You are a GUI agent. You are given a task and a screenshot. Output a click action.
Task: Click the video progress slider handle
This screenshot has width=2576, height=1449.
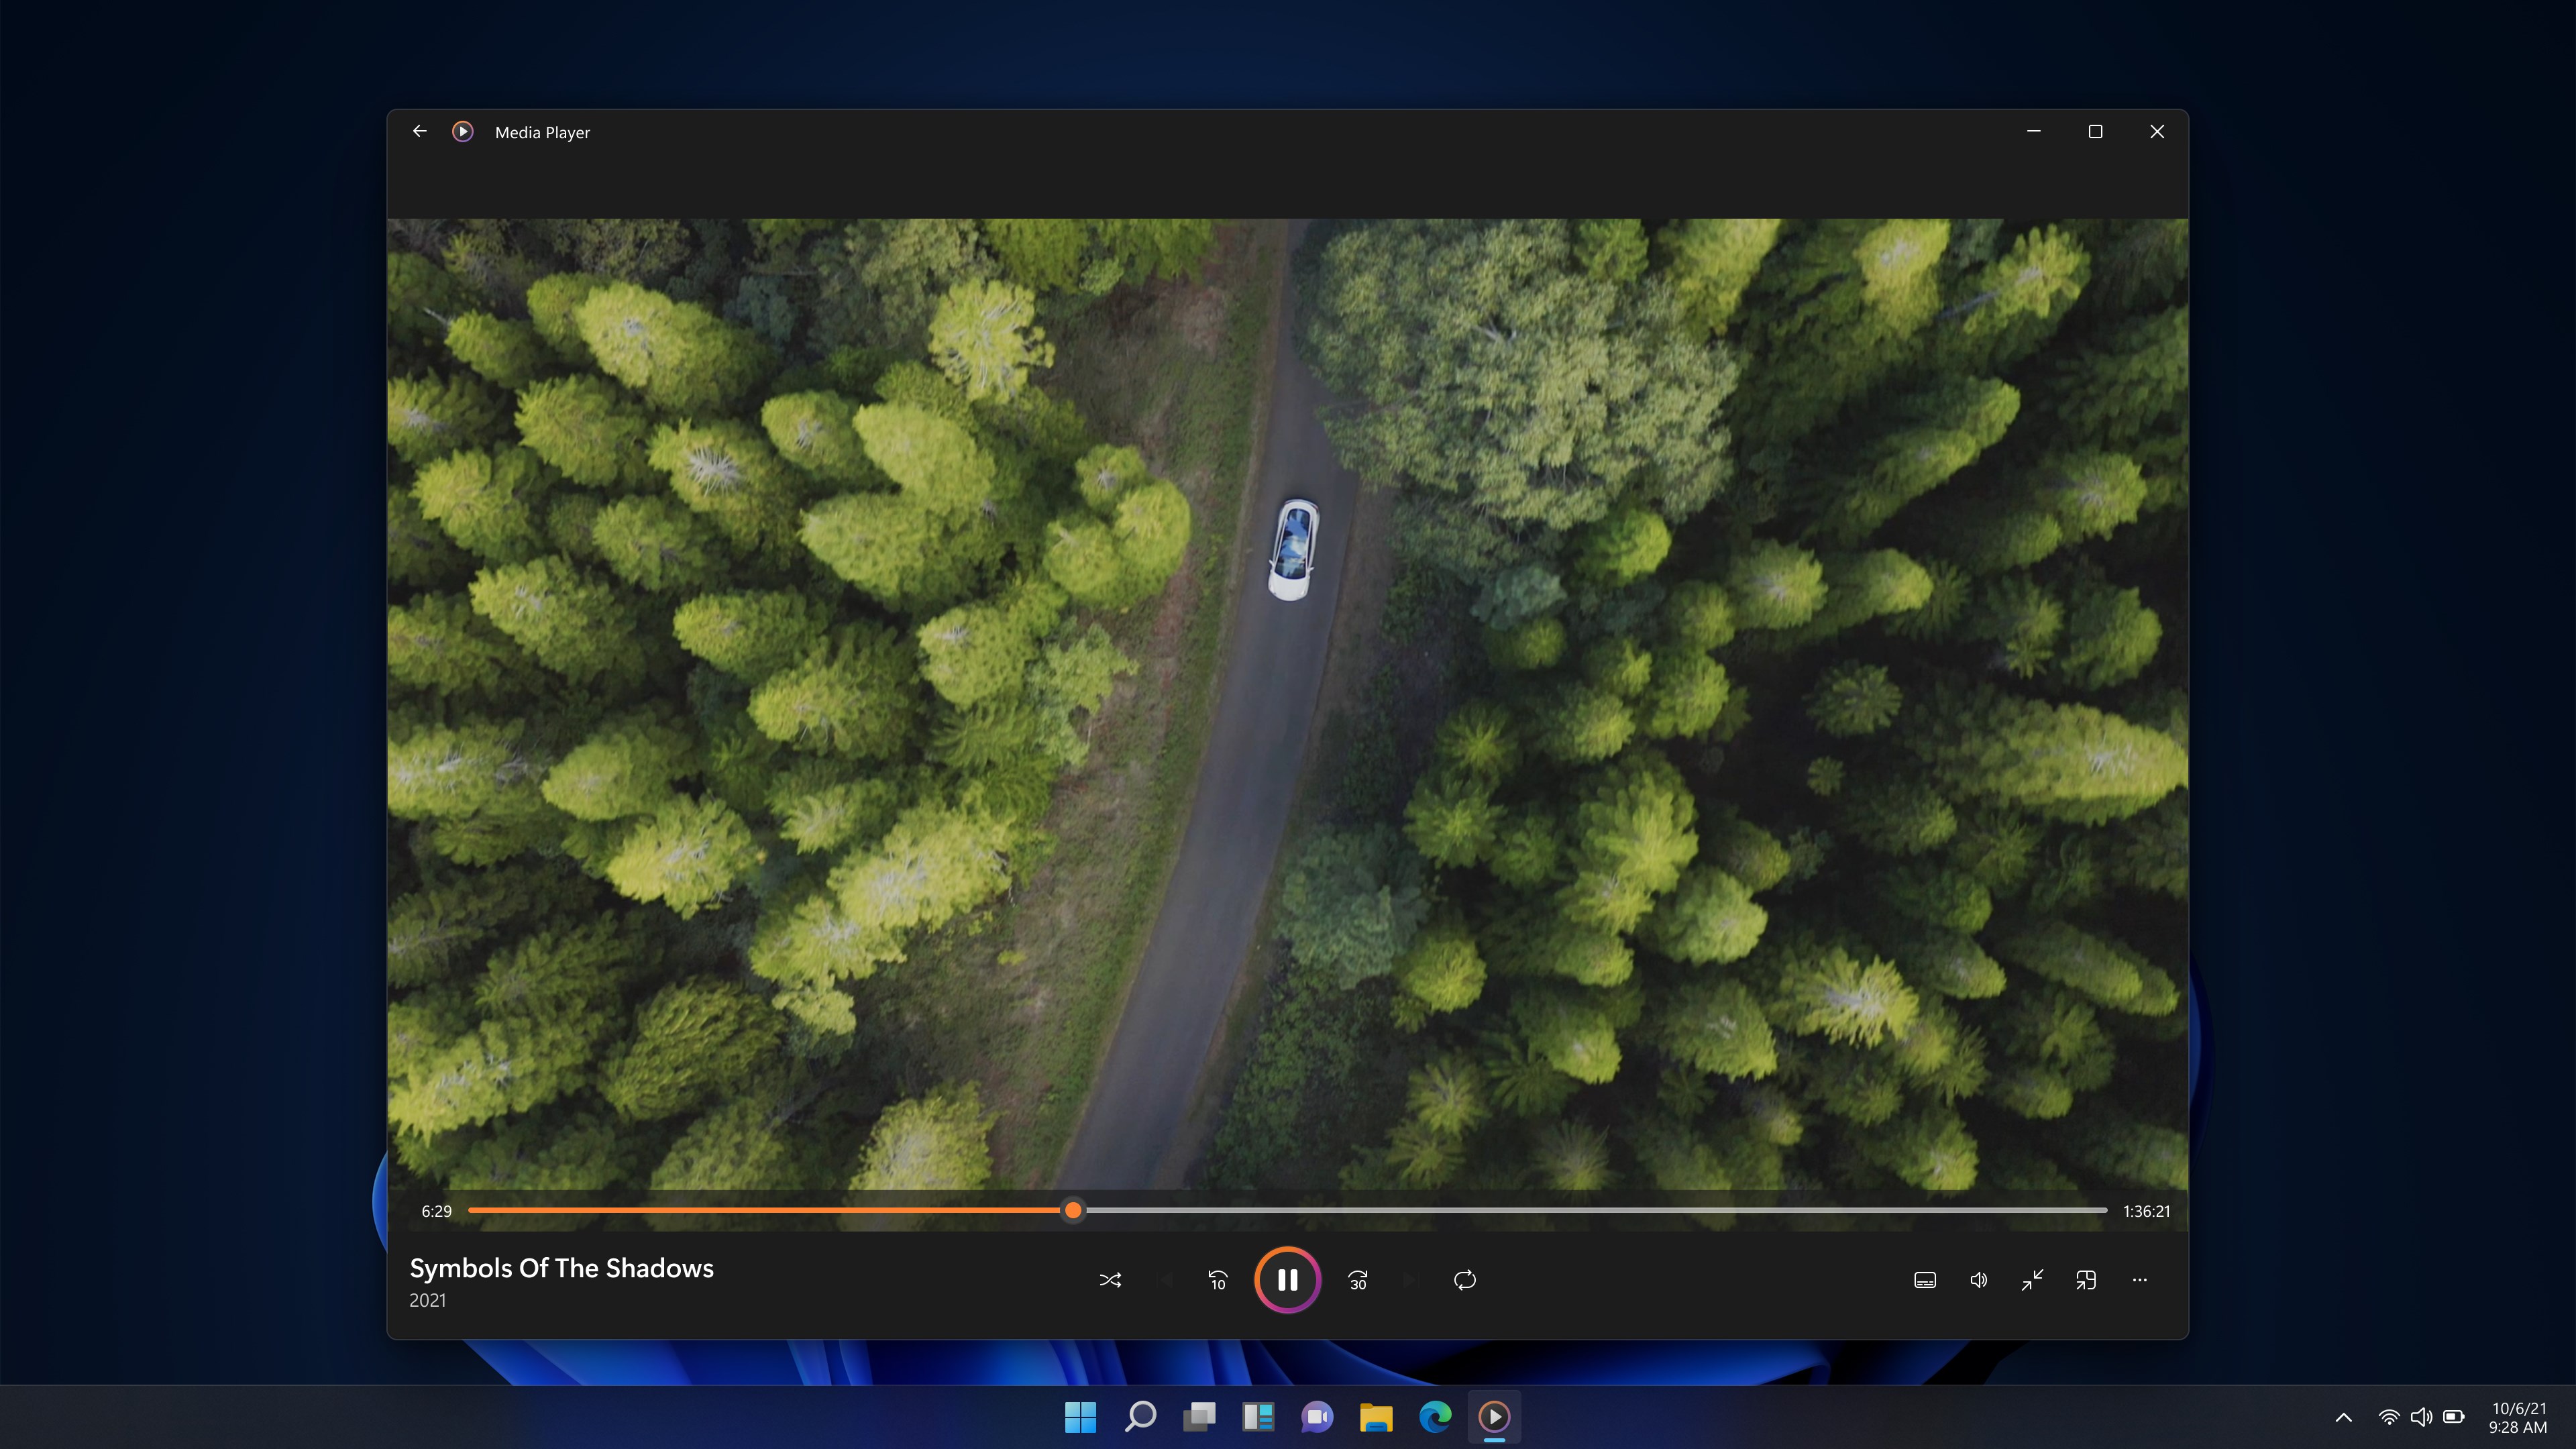click(1072, 1210)
